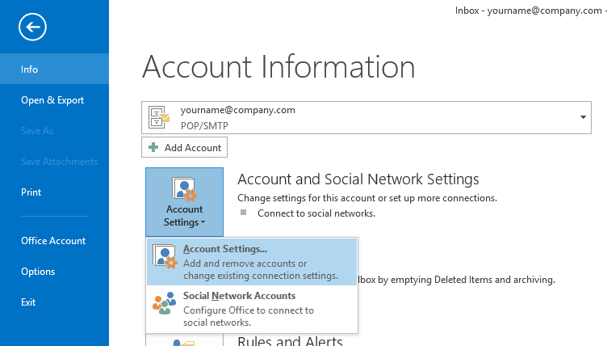This screenshot has height=346, width=607.
Task: Click the green plus icon
Action: tap(153, 147)
